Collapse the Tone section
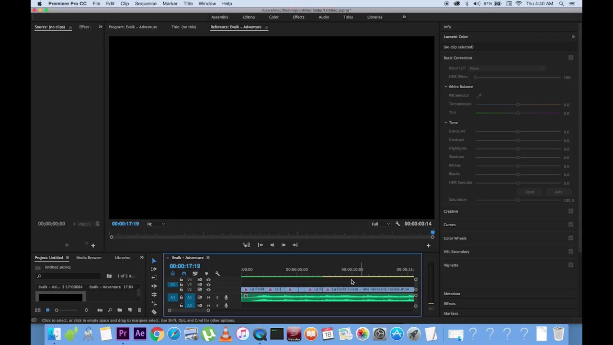613x345 pixels. [x=446, y=123]
